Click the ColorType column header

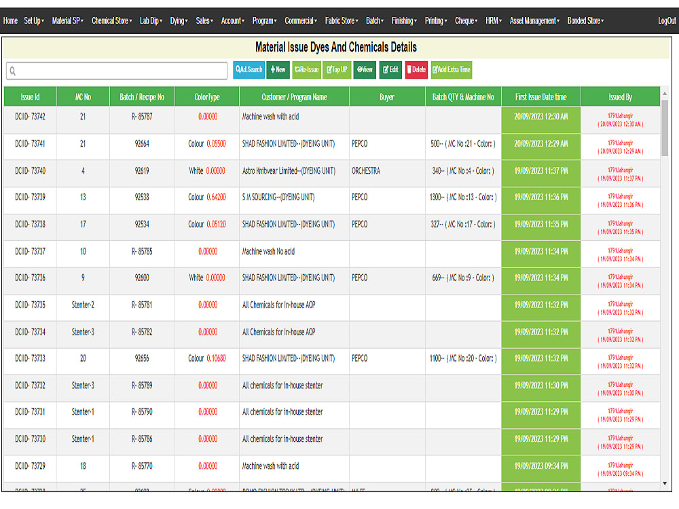207,96
